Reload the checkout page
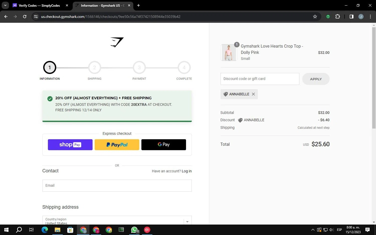 pyautogui.click(x=25, y=17)
